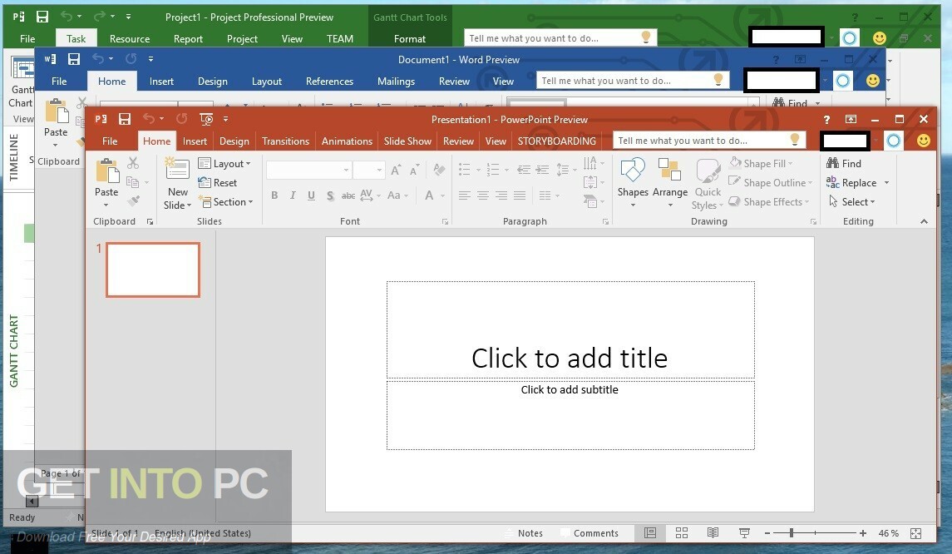This screenshot has height=554, width=952.
Task: Open Shape Effects dropdown in PowerPoint
Action: 768,201
